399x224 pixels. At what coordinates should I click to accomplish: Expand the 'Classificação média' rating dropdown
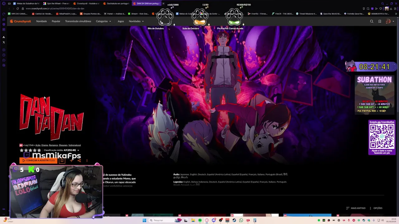point(78,150)
